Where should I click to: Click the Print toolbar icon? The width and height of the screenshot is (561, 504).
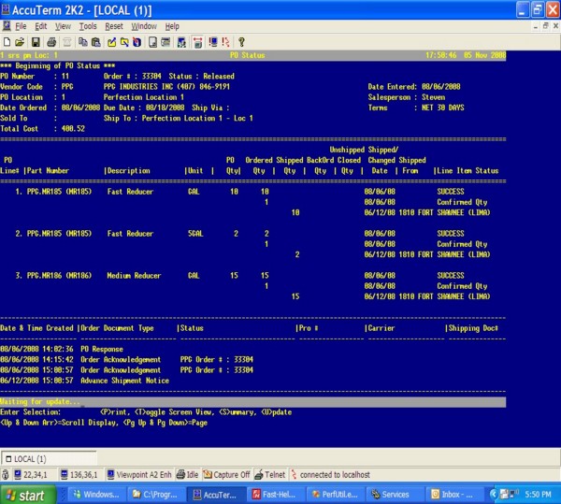51,42
